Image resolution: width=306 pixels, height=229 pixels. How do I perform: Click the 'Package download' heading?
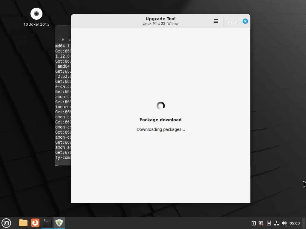point(160,120)
